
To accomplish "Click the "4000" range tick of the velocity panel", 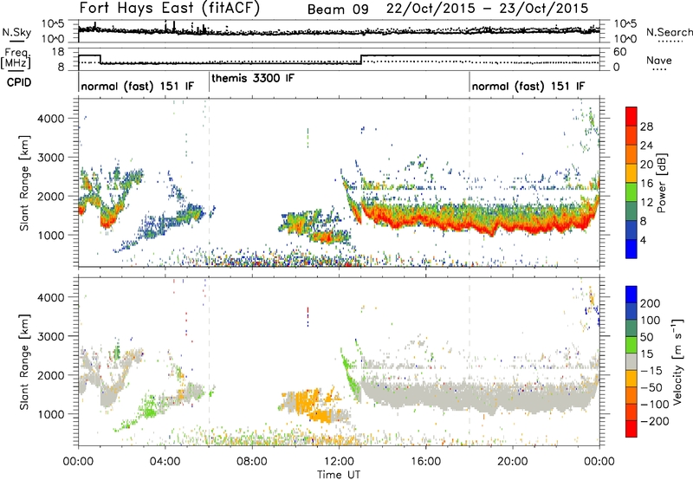I will [50, 297].
